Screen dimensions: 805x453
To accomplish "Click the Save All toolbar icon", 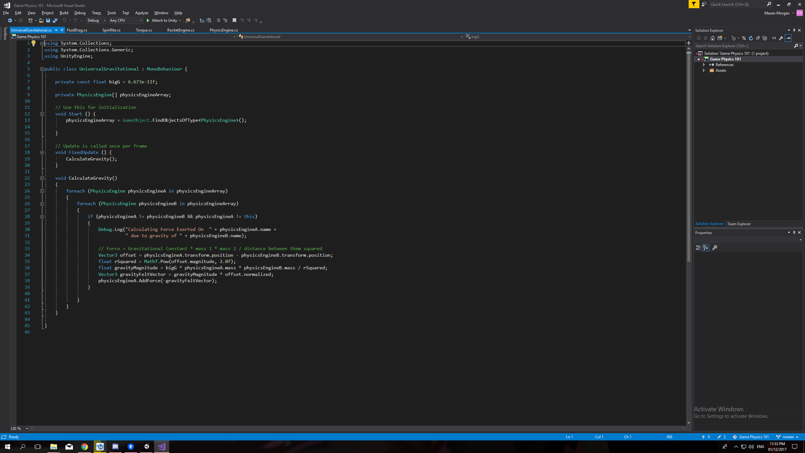I will [55, 20].
